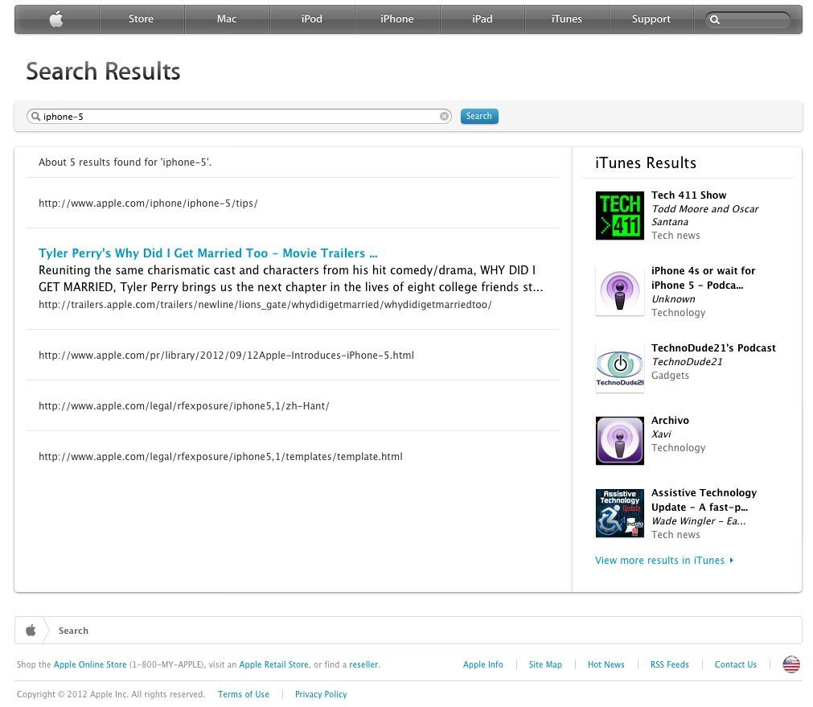Click the reseller link in the footer
Screen dimensions: 813x707
tap(363, 664)
